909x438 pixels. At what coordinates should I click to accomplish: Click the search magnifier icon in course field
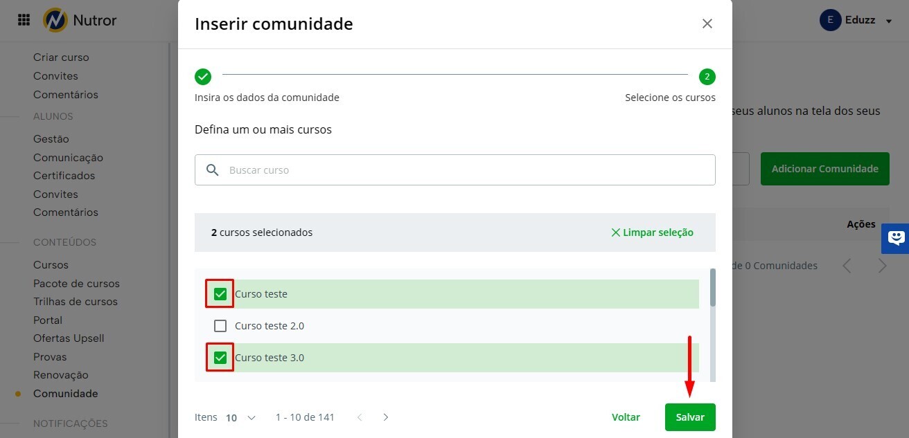tap(213, 170)
